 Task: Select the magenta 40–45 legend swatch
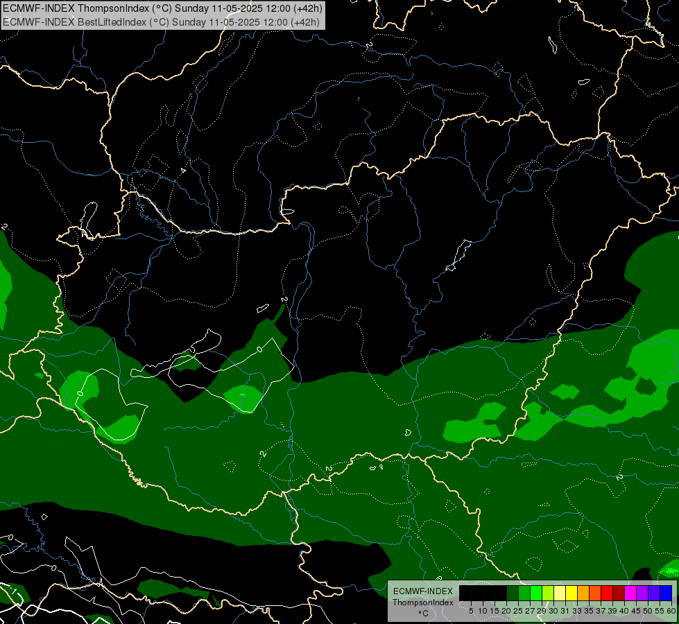click(630, 593)
